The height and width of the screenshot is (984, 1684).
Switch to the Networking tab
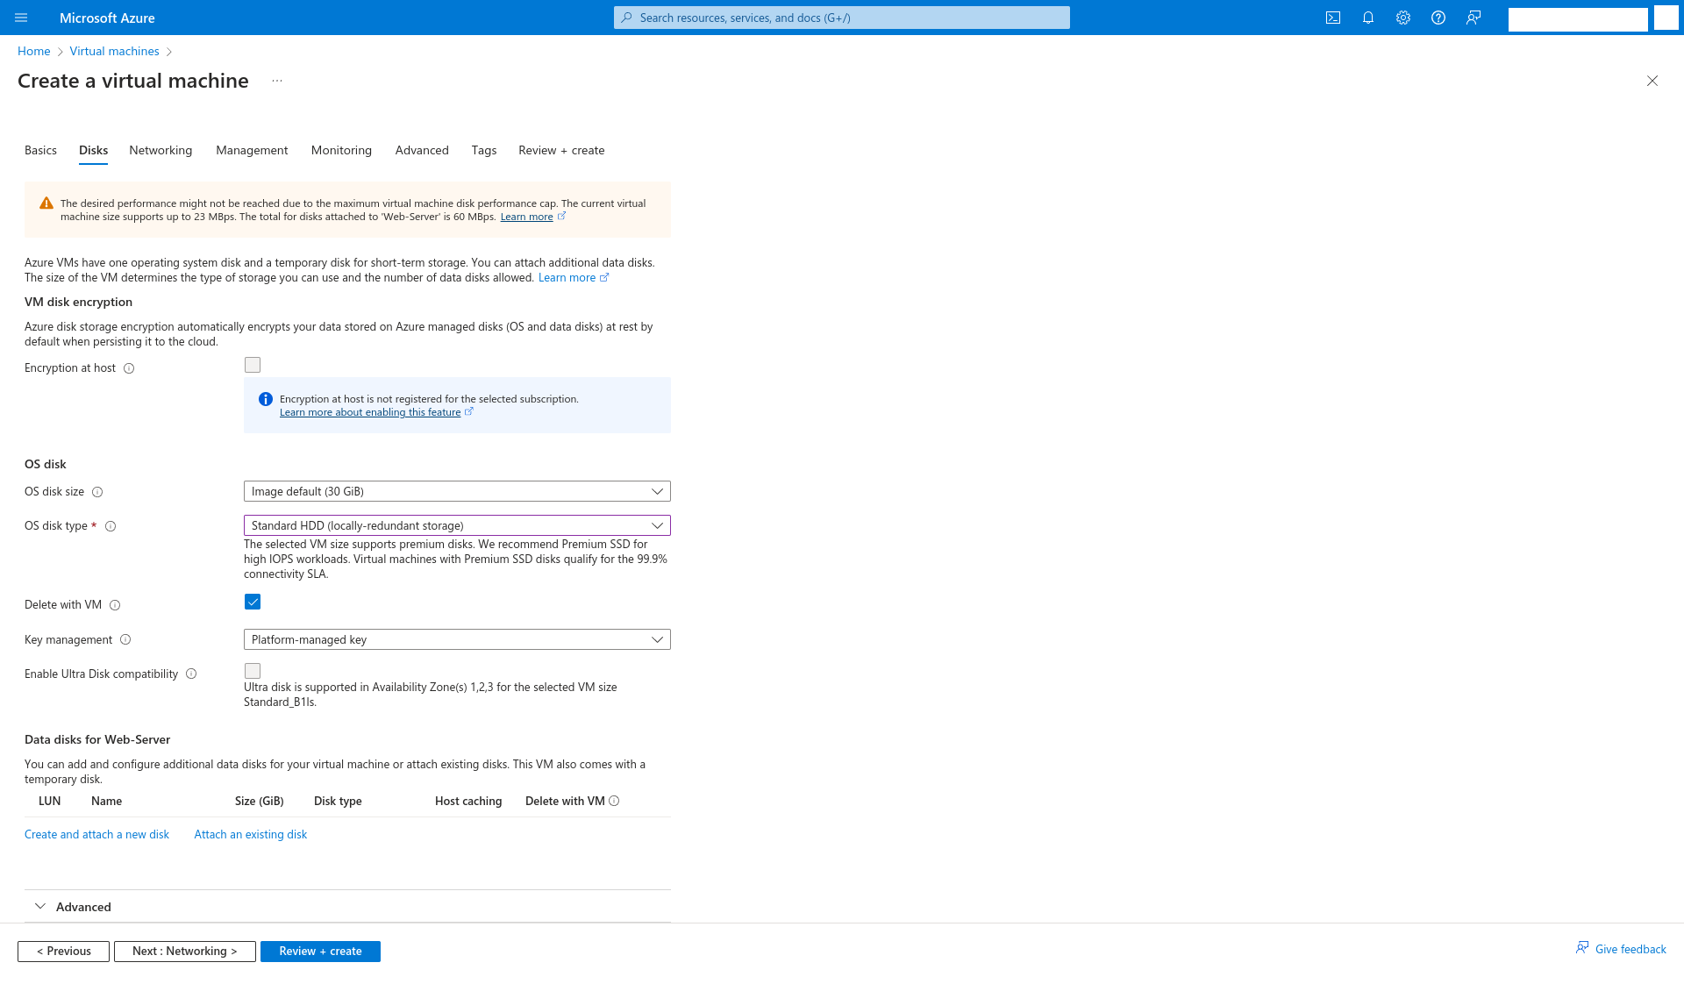[161, 150]
